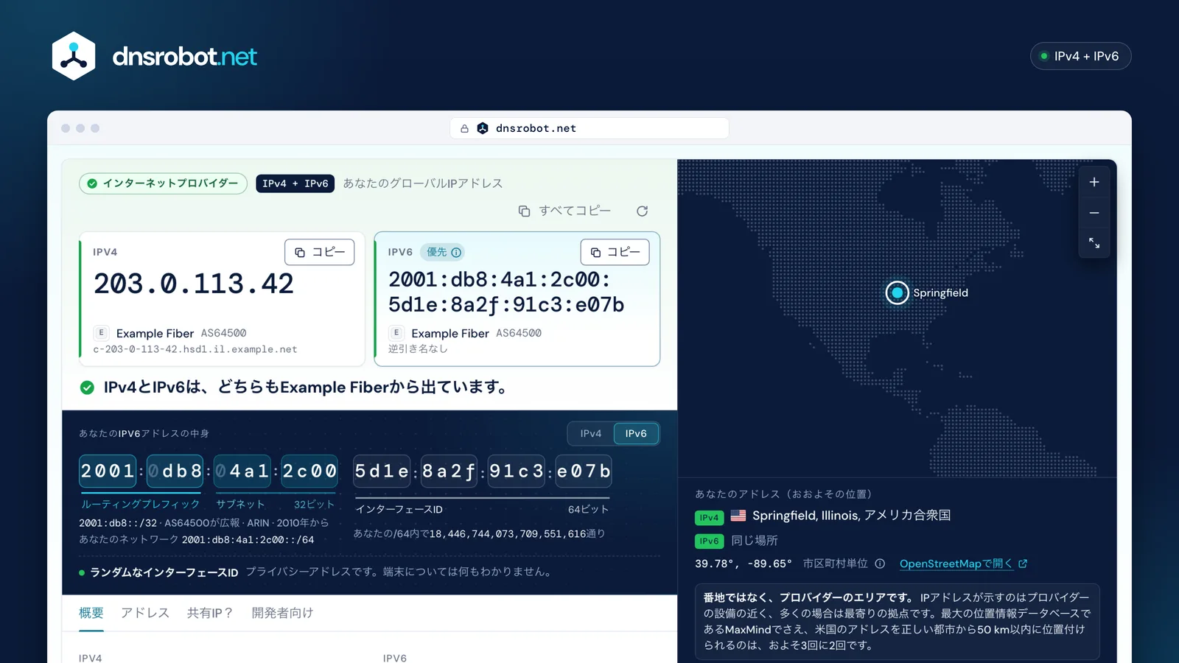The image size is (1179, 663).
Task: Click the 0db8 hextet block
Action: coord(175,471)
